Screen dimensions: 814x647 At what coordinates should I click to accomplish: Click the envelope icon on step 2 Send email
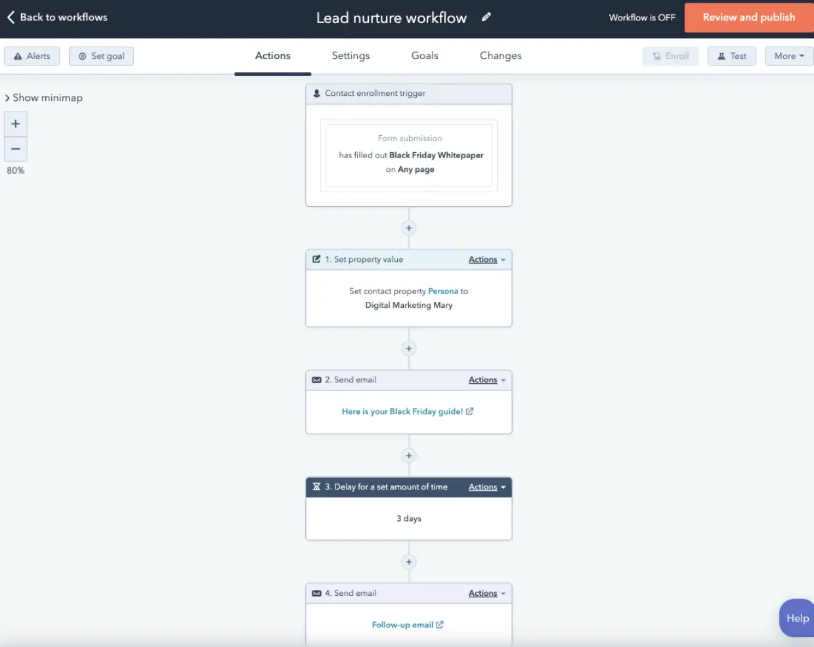point(316,379)
